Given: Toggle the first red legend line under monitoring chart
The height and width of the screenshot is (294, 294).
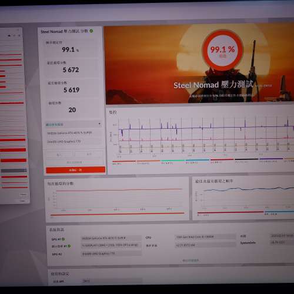Looking at the screenshot, I should click(x=124, y=161).
